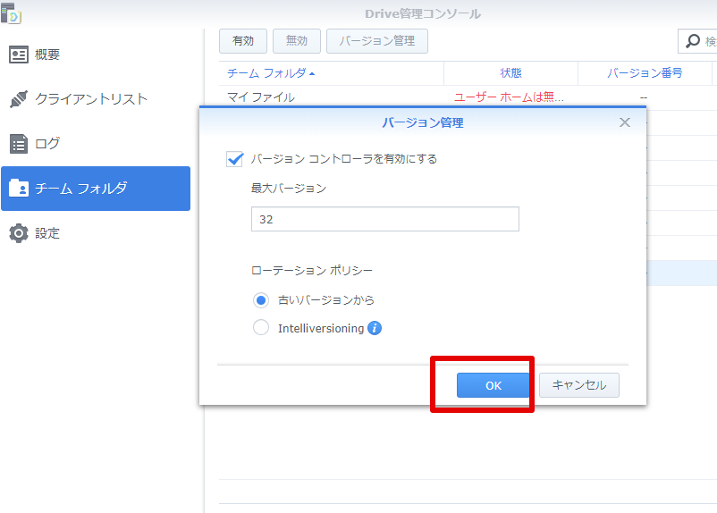Viewport: 717px width, 513px height.
Task: Click 無効 toolbar button
Action: (297, 41)
